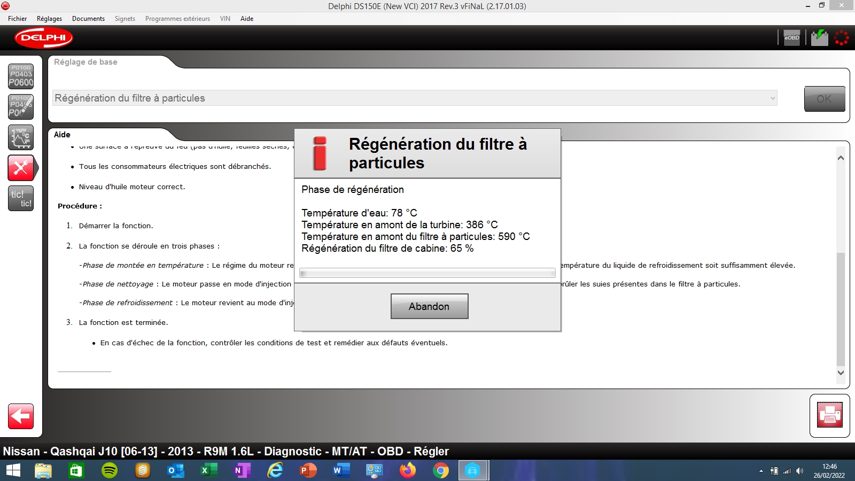Open the Réglages menu
The width and height of the screenshot is (855, 481).
(x=49, y=19)
